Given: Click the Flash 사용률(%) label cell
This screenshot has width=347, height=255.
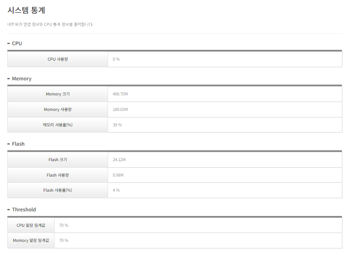Looking at the screenshot, I should (x=58, y=190).
